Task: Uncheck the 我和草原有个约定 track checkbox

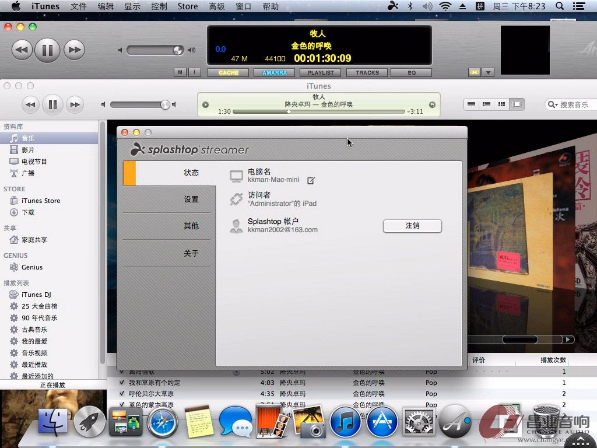Action: tap(122, 383)
